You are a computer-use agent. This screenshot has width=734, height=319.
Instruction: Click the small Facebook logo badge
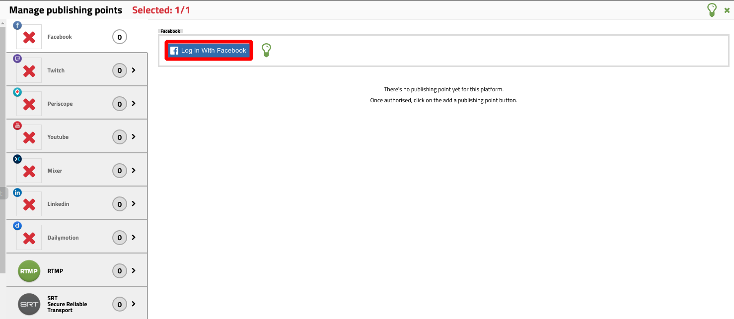click(17, 25)
